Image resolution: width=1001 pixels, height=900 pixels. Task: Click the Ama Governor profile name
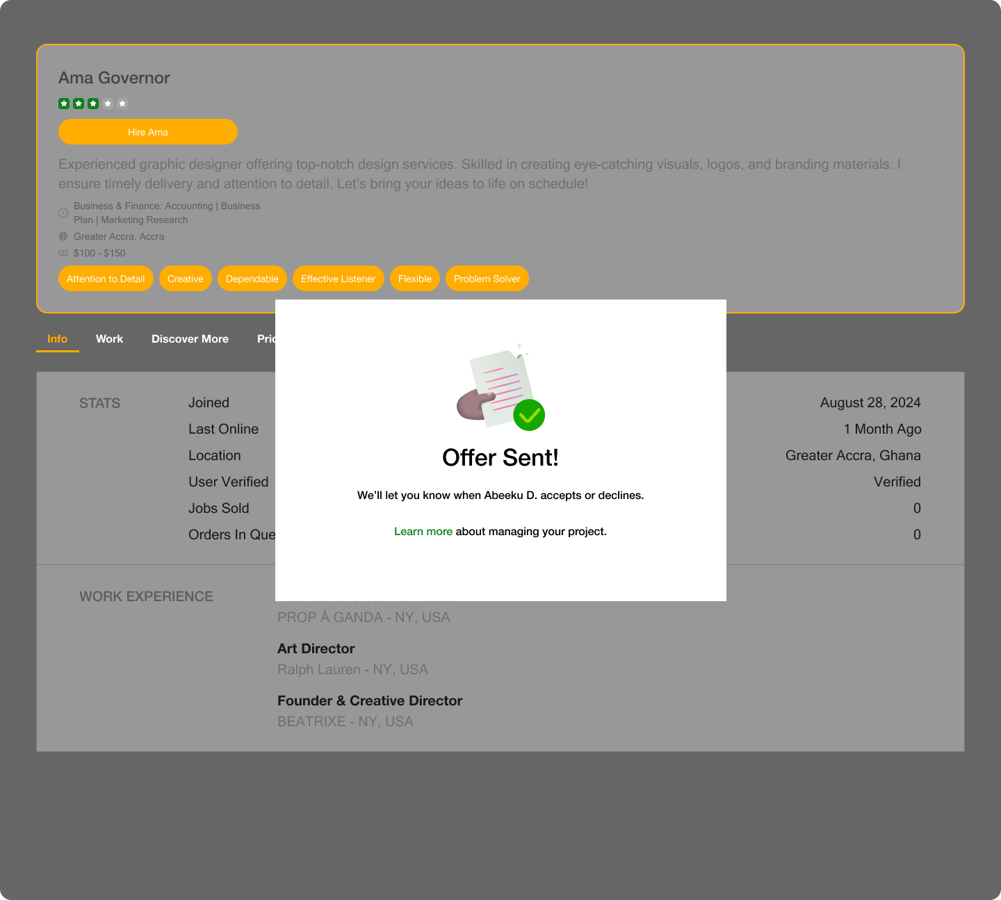[x=114, y=78]
